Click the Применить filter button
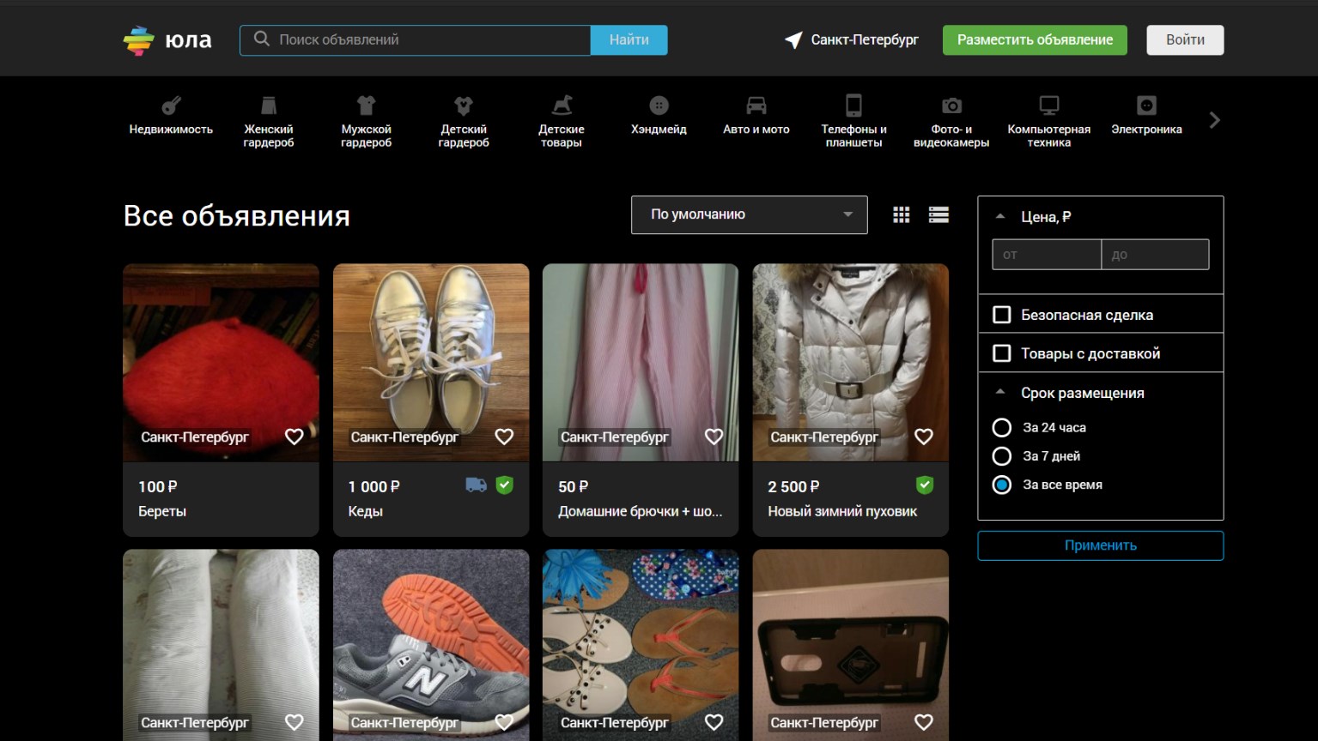Screen dimensions: 1318x741 [1100, 545]
